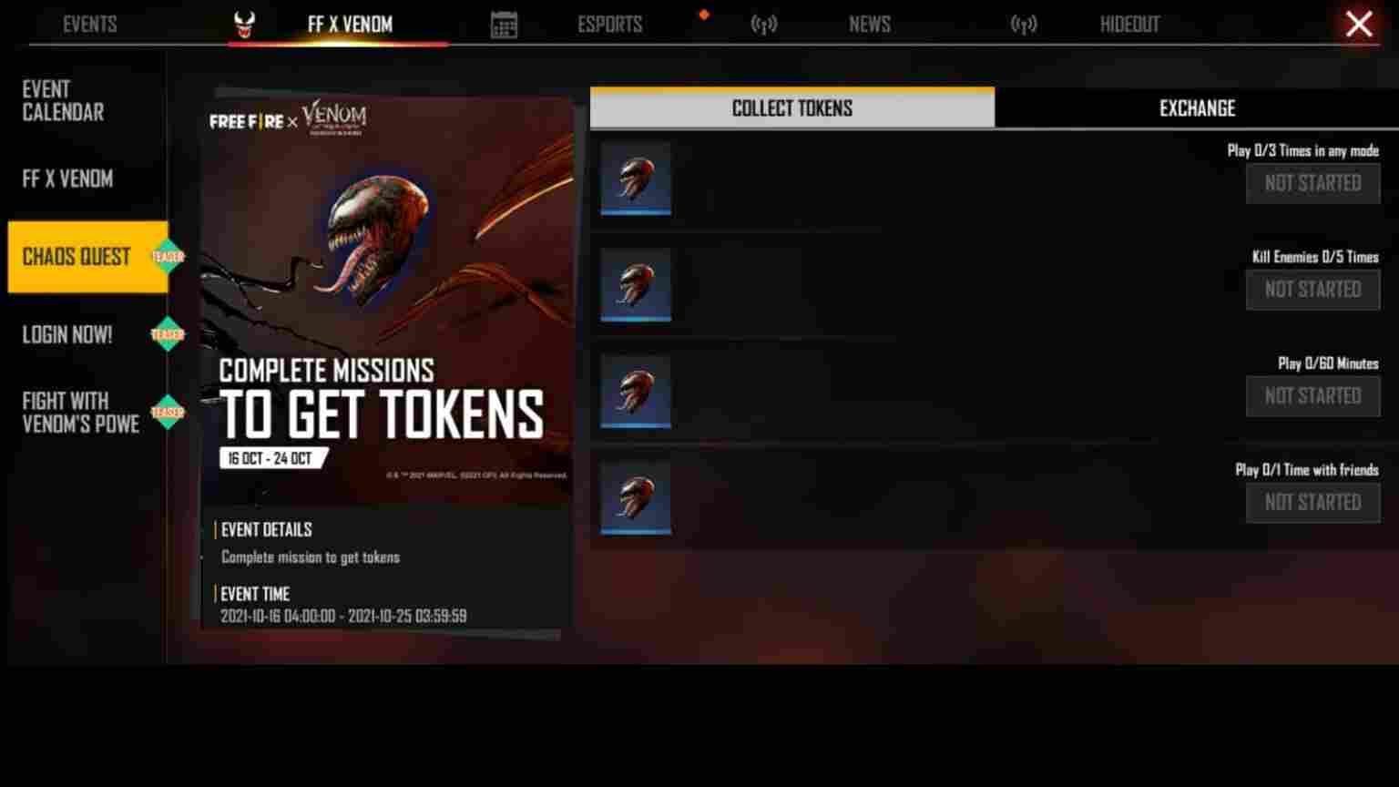This screenshot has width=1399, height=787.
Task: Select Venom token for Play 0/60 Minutes mission
Action: pyautogui.click(x=636, y=391)
